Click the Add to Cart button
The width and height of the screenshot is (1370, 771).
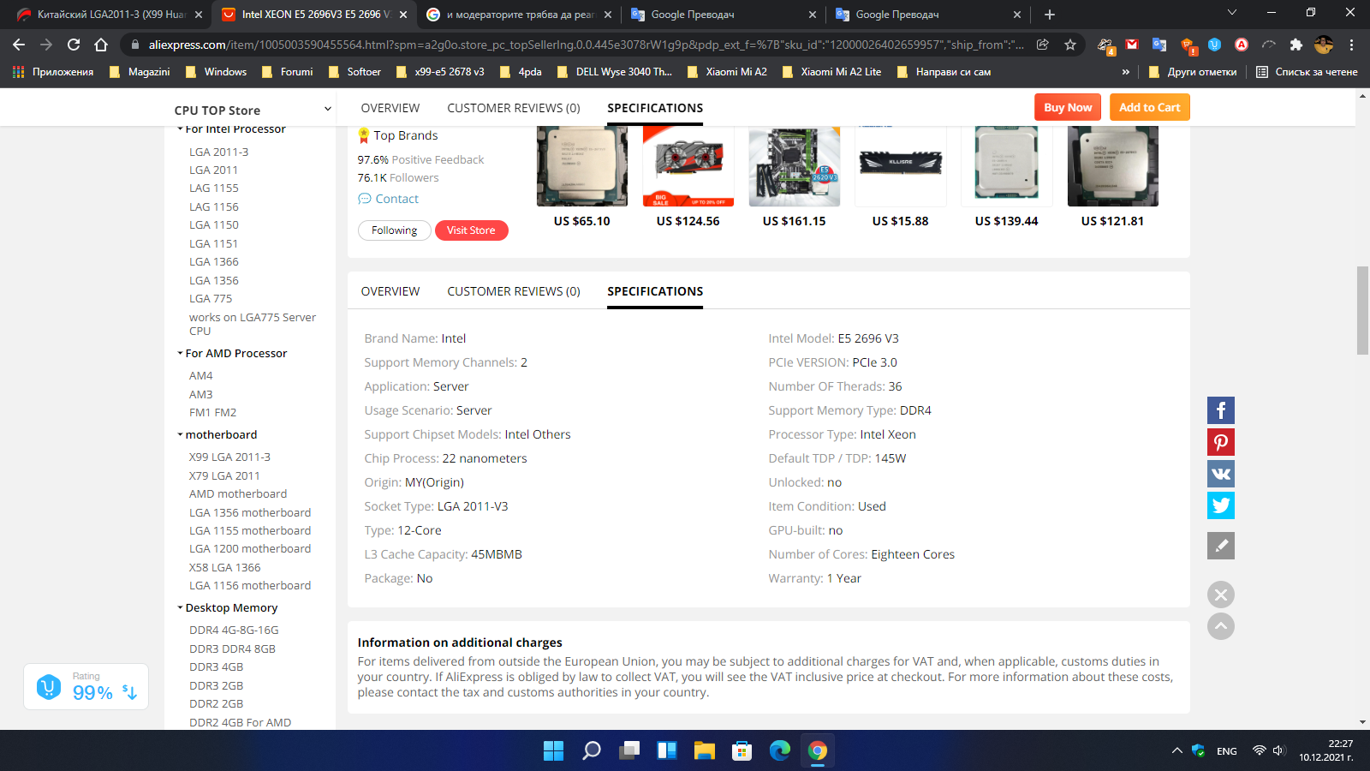(1150, 107)
